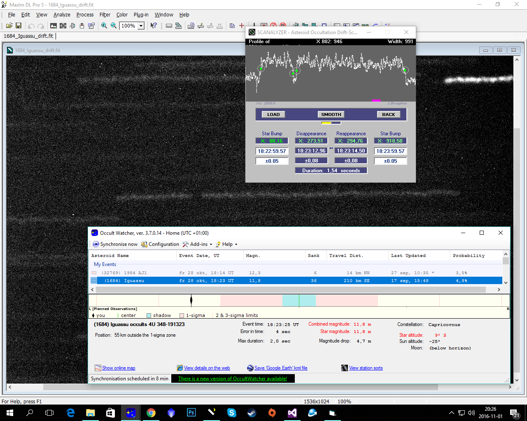Open Steam from the taskbar
Image resolution: width=527 pixels, height=421 pixels.
tap(252, 413)
